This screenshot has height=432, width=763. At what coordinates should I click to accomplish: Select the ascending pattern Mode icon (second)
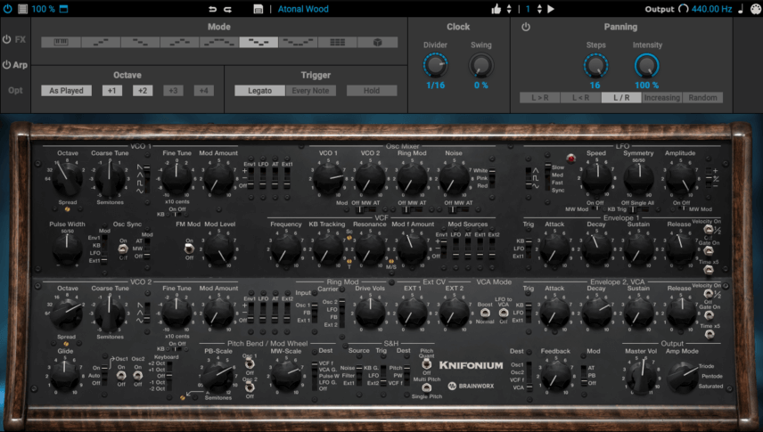tap(101, 43)
